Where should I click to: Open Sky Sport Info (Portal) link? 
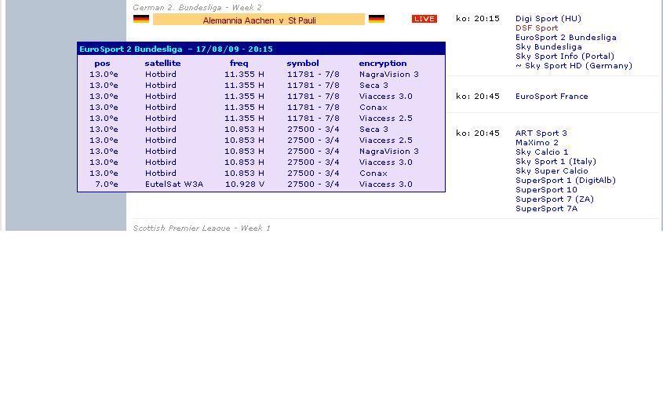[x=565, y=57]
